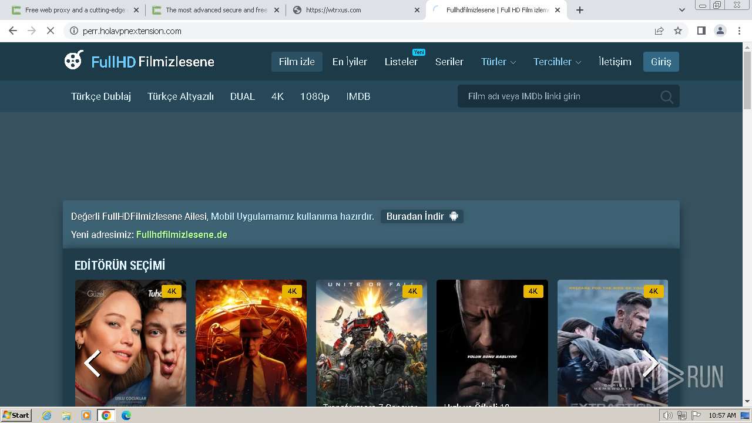Screen dimensions: 752x423
Task: Open the tab search dropdown arrow
Action: (681, 10)
